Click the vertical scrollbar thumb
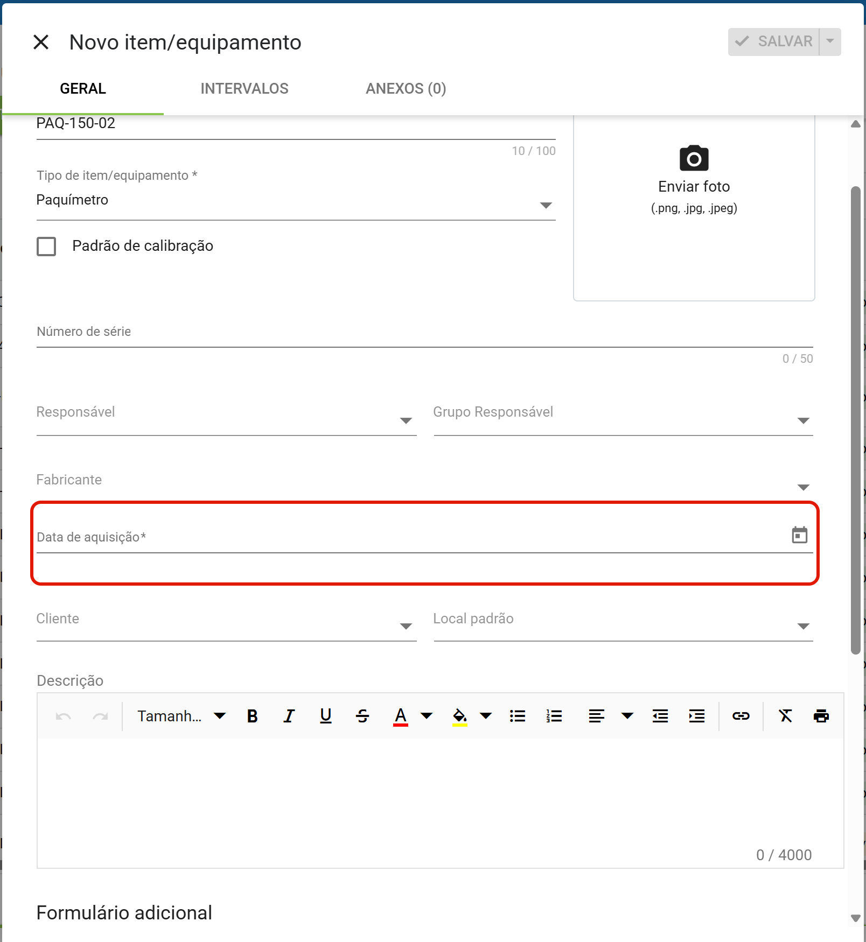 [x=855, y=420]
